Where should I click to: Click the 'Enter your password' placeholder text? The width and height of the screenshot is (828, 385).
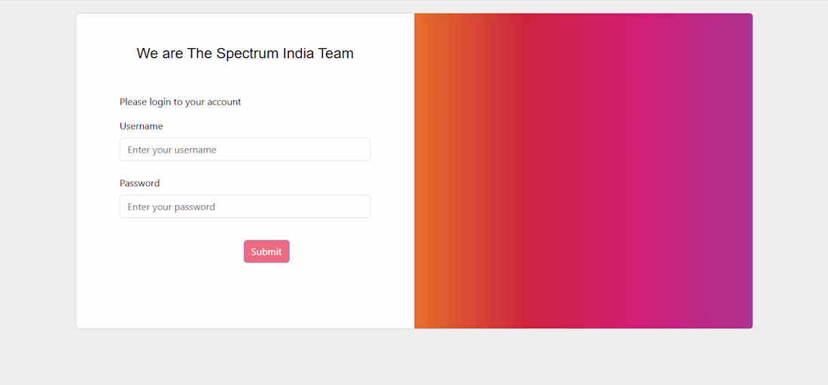tap(171, 207)
